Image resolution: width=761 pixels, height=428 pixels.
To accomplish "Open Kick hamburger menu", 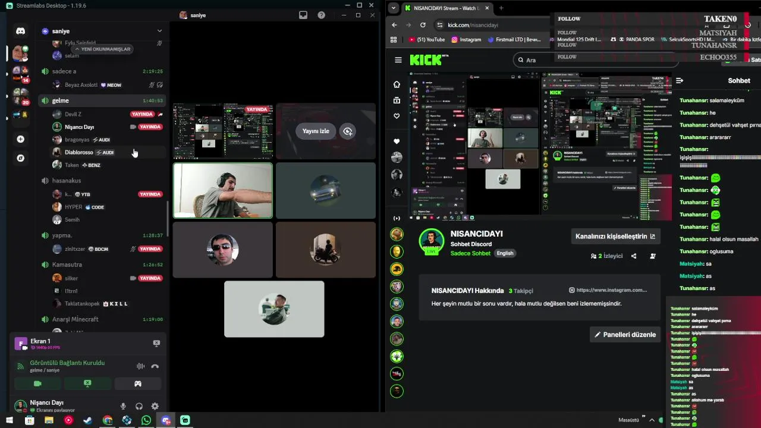I will click(x=398, y=60).
